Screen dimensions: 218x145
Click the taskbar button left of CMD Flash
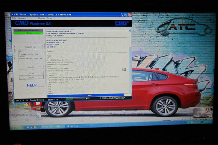pos(53,127)
